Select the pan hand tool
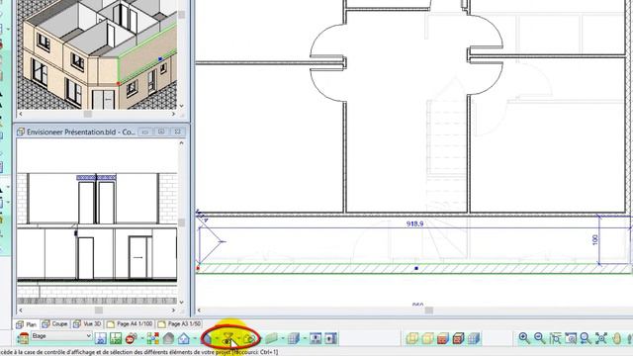 (616, 338)
